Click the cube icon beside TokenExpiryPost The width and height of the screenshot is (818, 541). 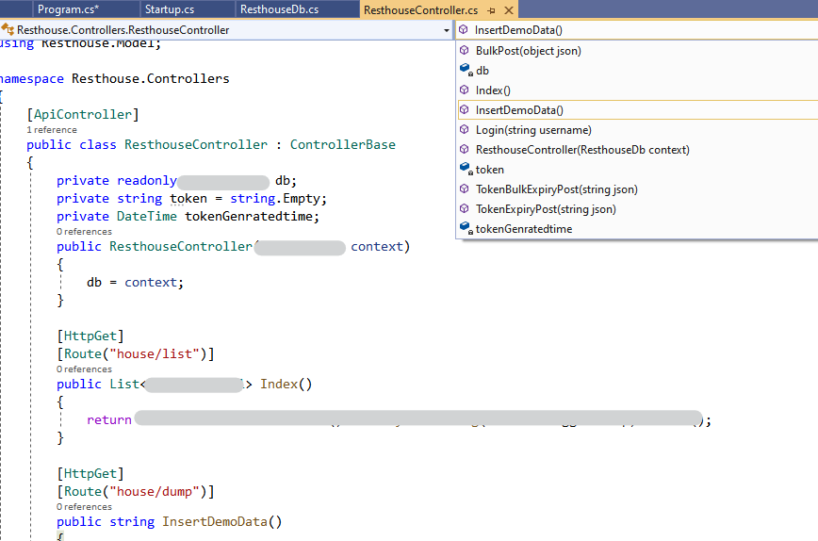465,208
